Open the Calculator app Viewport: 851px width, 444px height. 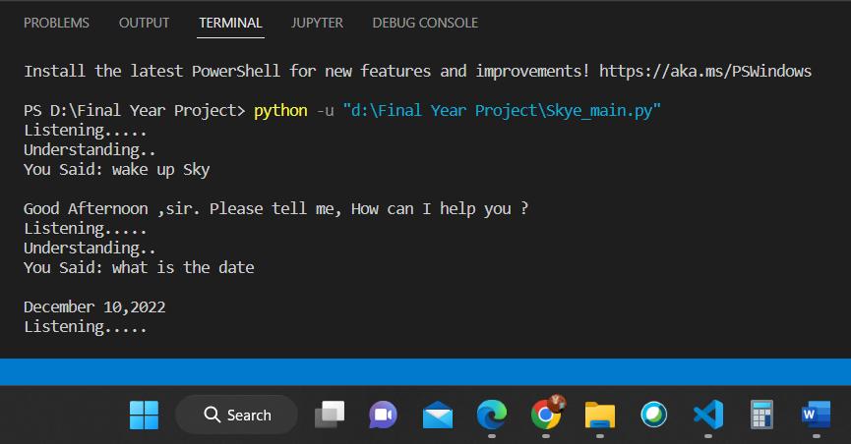click(x=760, y=416)
